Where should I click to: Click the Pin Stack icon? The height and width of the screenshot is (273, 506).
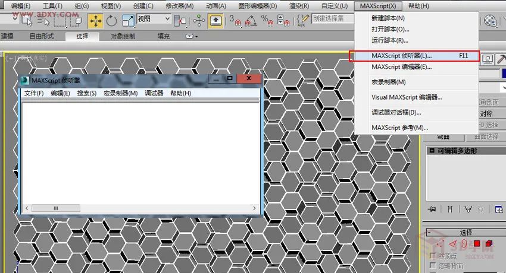(x=432, y=209)
